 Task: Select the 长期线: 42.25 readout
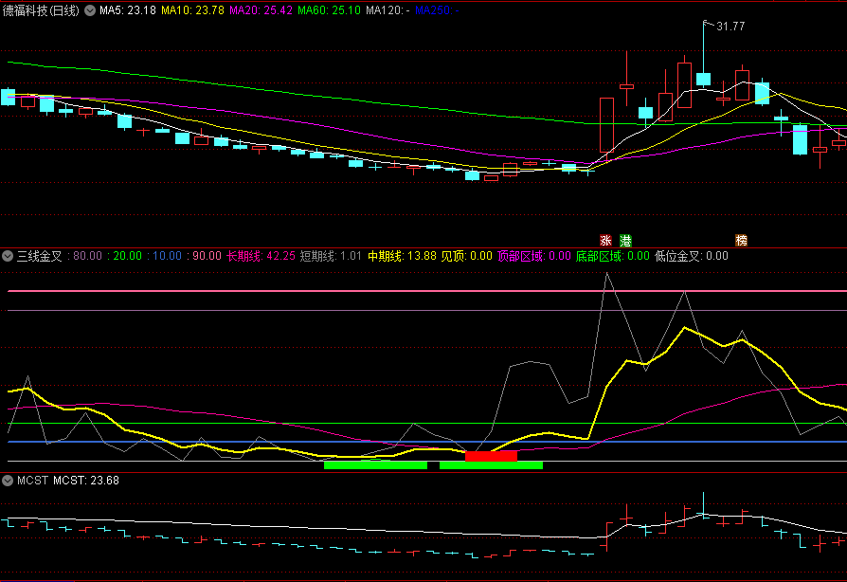tap(261, 256)
